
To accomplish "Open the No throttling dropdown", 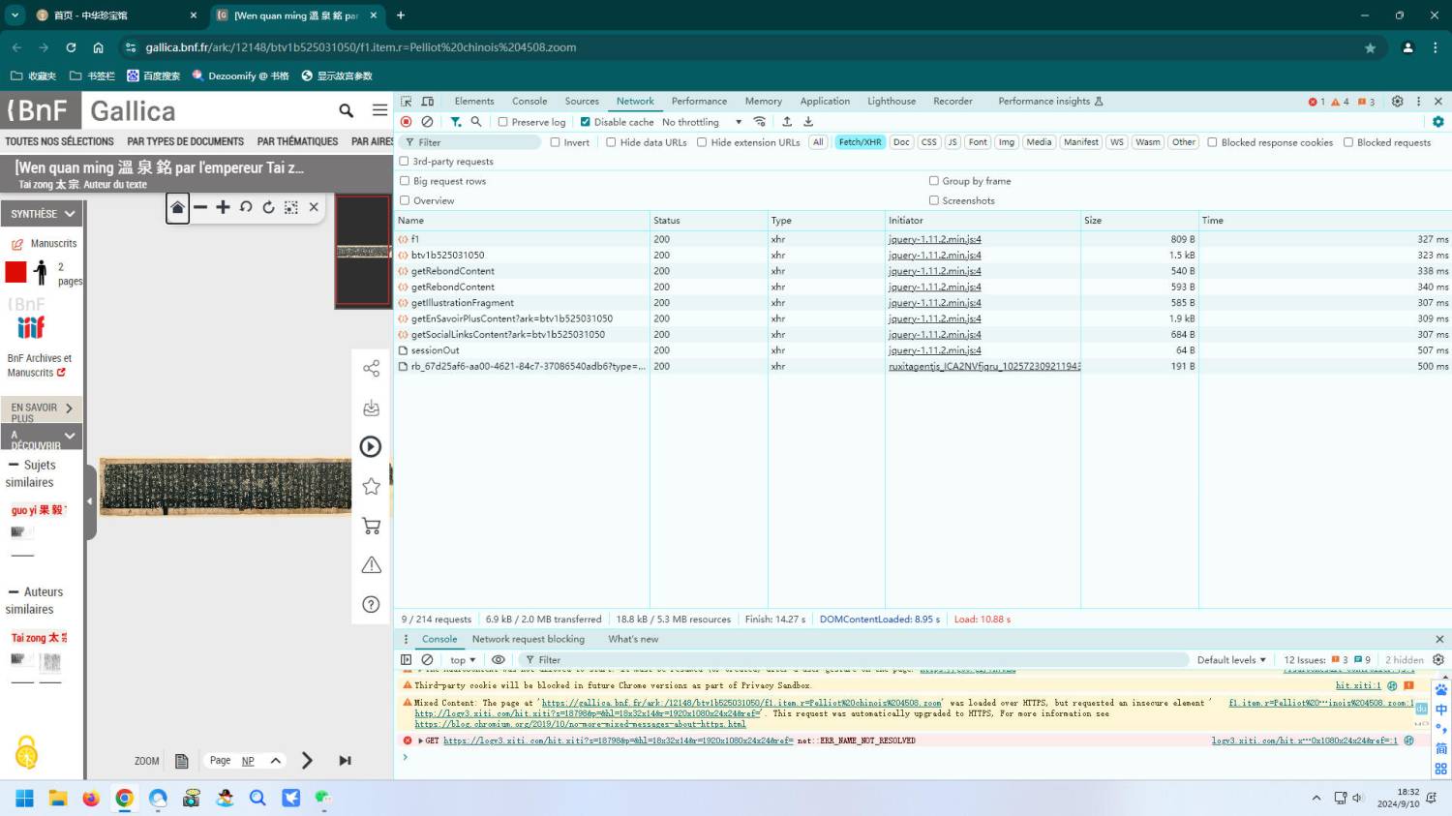I will [x=702, y=122].
